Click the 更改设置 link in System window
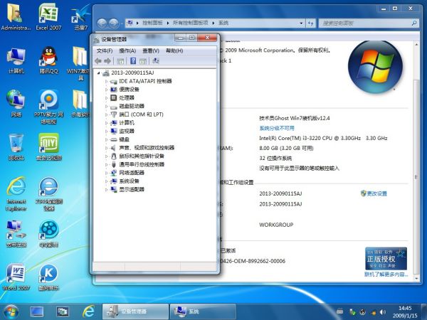Screen dimensions: 427x320 [376, 193]
